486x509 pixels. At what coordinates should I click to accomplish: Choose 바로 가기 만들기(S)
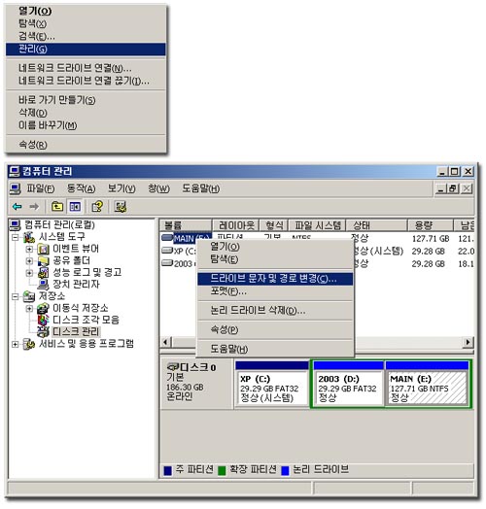coord(86,100)
